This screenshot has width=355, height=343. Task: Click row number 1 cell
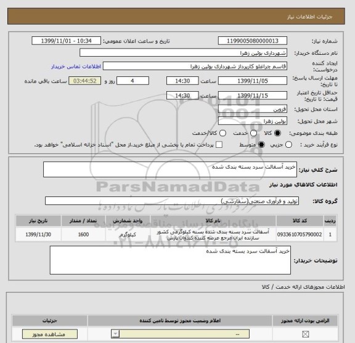tap(330, 235)
